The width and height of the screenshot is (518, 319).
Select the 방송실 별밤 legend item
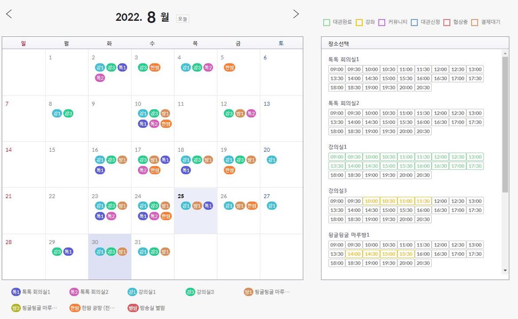146,308
